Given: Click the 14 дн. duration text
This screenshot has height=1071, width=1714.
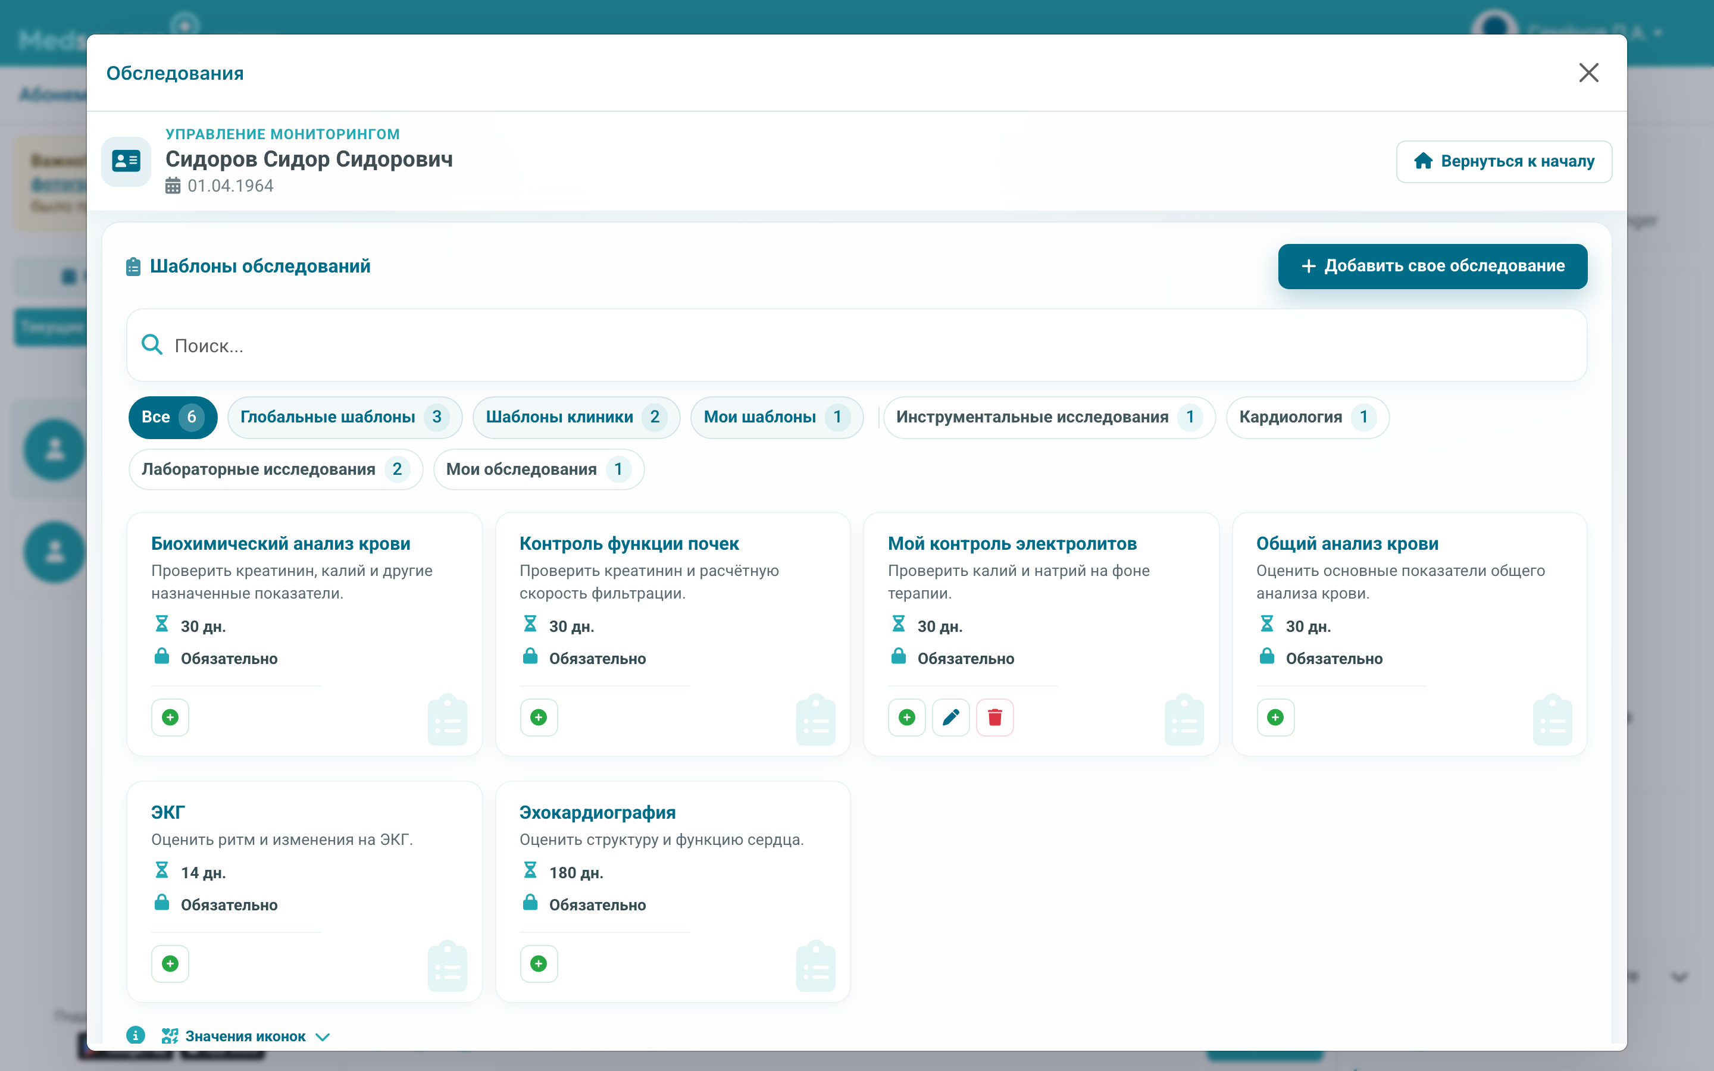Looking at the screenshot, I should coord(204,873).
